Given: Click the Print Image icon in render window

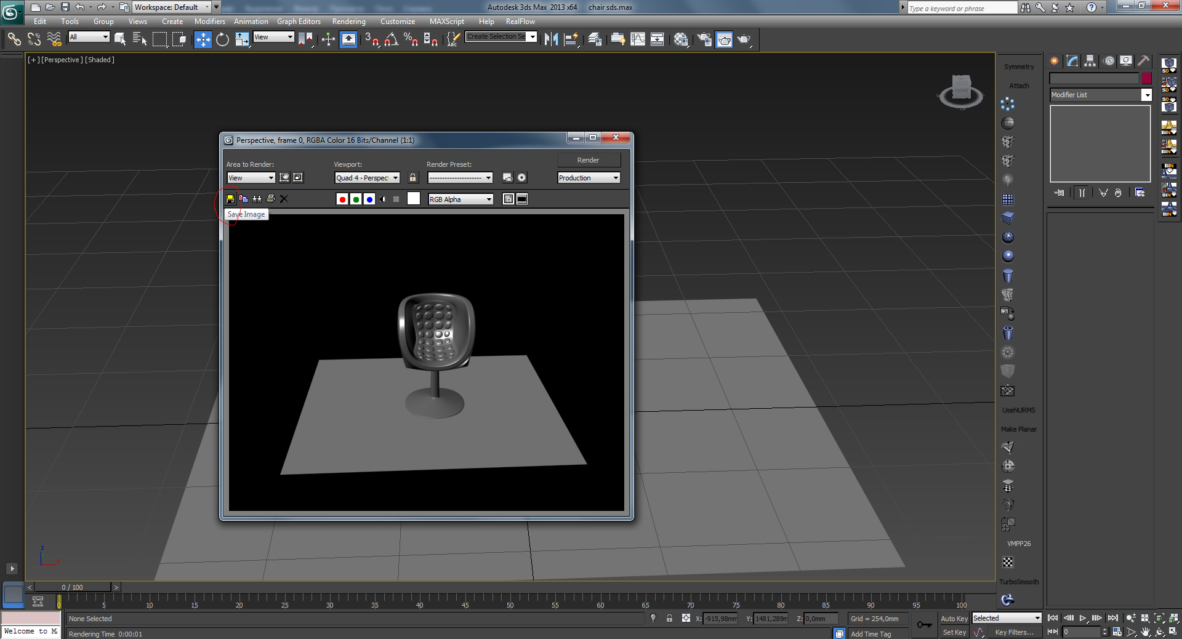Looking at the screenshot, I should (270, 199).
